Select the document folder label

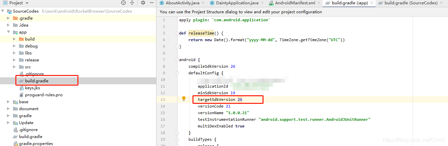point(29,109)
